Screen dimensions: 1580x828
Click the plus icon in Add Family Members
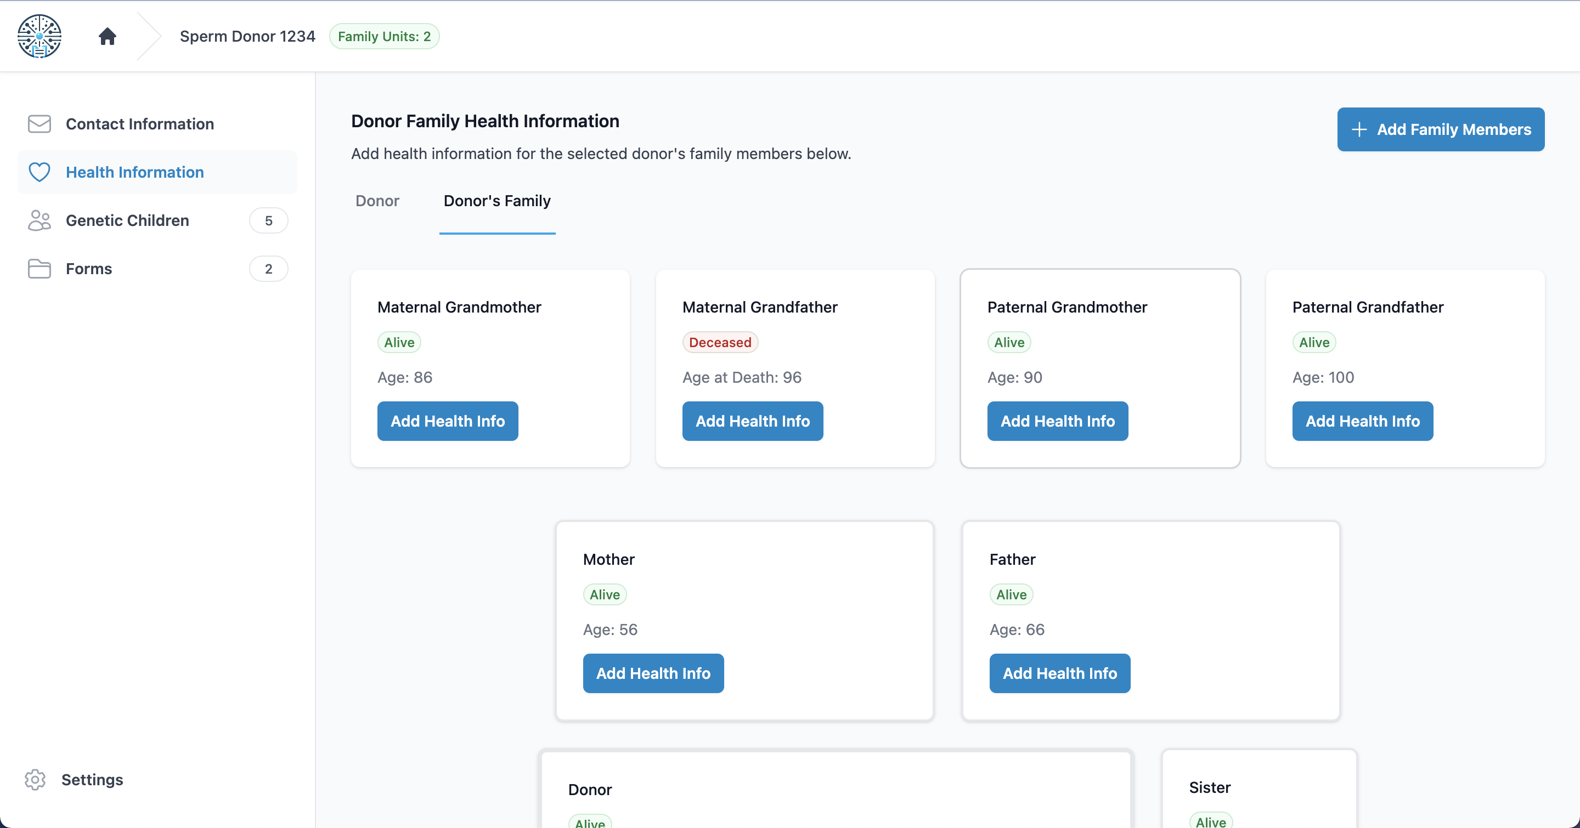(1359, 129)
